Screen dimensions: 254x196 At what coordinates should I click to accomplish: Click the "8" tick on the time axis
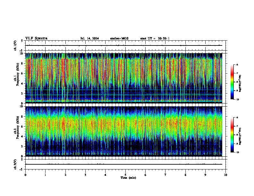click(185, 175)
